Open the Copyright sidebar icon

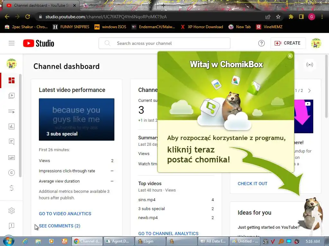click(12, 173)
